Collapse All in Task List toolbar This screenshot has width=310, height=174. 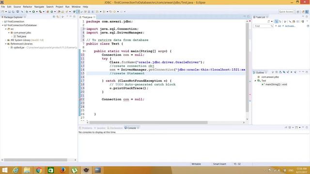click(297, 21)
